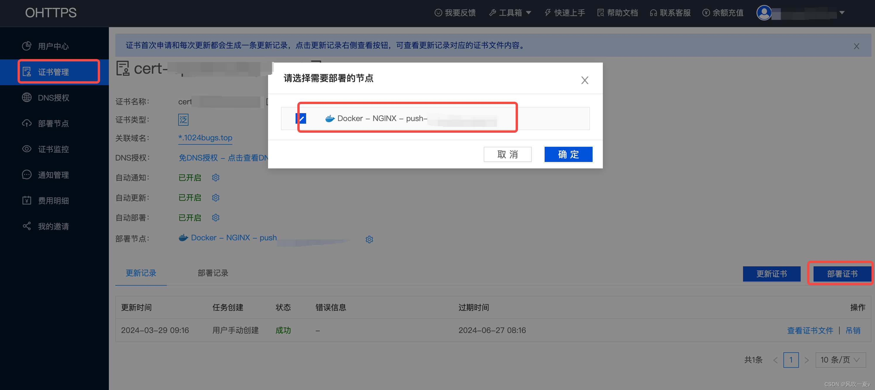Screen dimensions: 875x390
Task: Open 快速上手 quick start link
Action: tap(565, 13)
